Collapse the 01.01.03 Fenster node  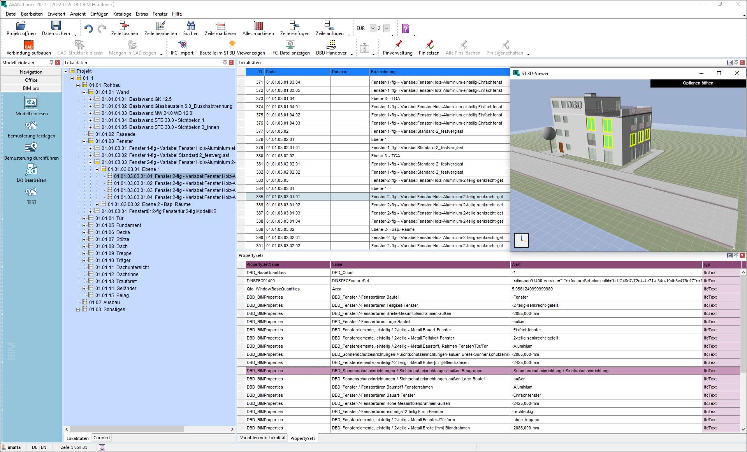84,141
